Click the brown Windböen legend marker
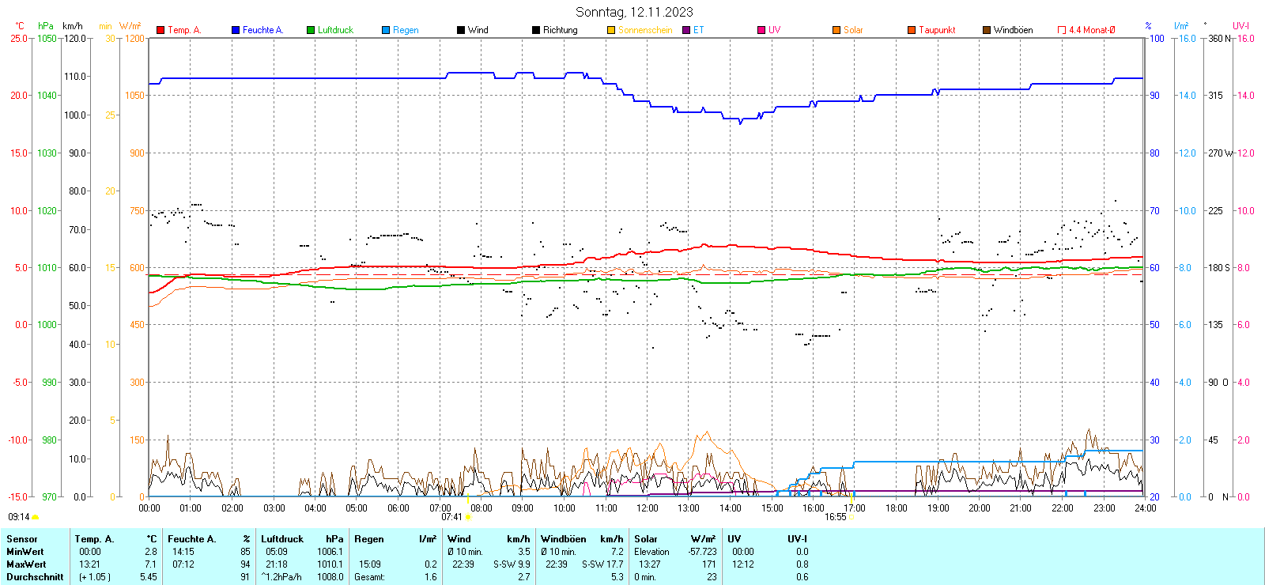Screen dimensions: 1265x585 (987, 30)
